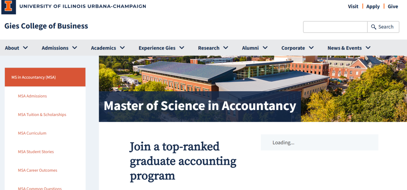
Task: Click the Illinois block I logo
Action: (x=8, y=6)
